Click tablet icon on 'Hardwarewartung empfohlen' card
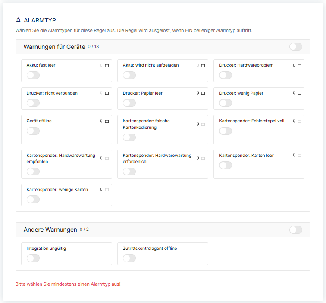 click(107, 159)
